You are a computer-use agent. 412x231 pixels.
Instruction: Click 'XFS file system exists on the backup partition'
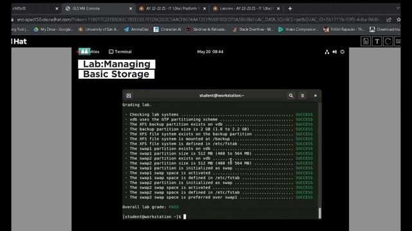pyautogui.click(x=191, y=134)
